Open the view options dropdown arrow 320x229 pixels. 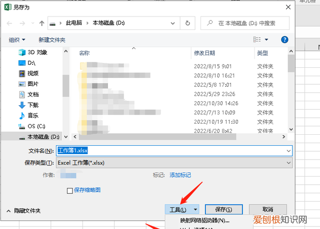click(266, 39)
